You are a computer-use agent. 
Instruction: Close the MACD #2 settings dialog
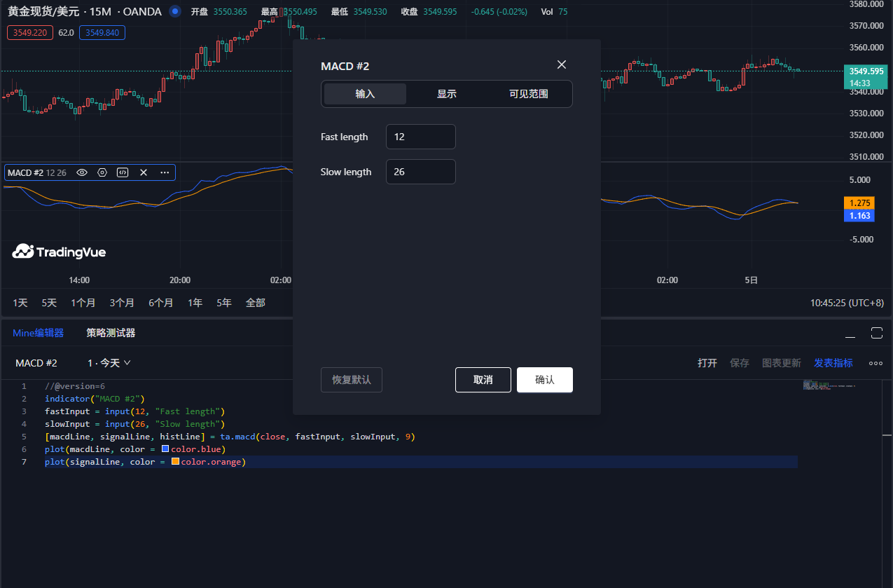click(561, 64)
